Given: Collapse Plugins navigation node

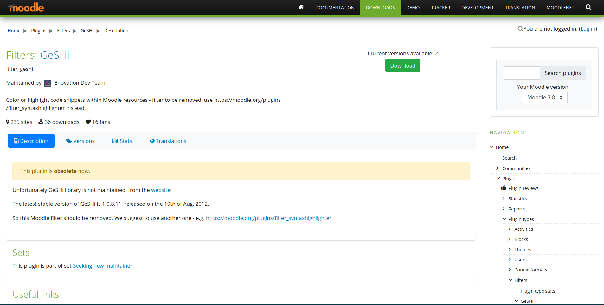Looking at the screenshot, I should point(498,178).
